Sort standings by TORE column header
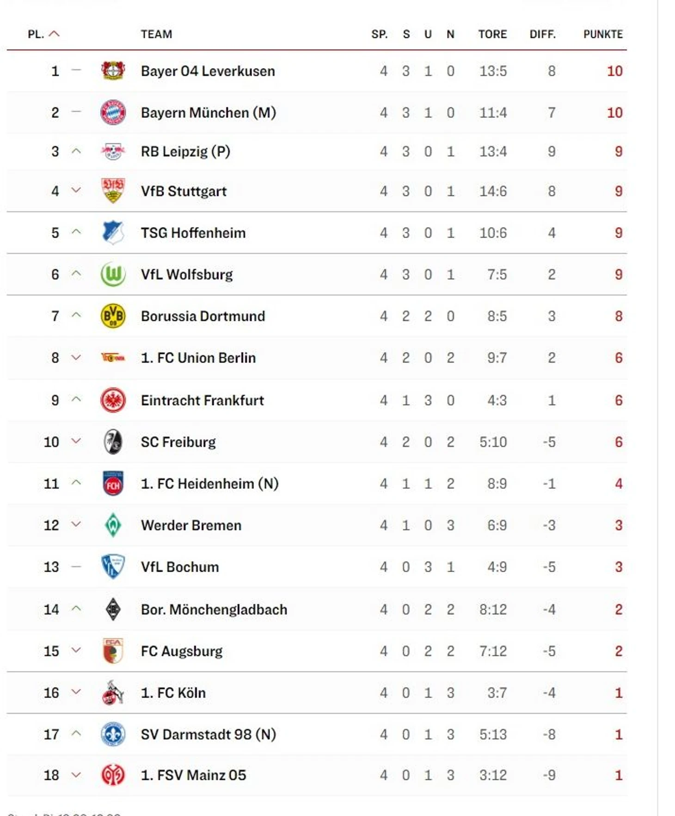 click(492, 34)
